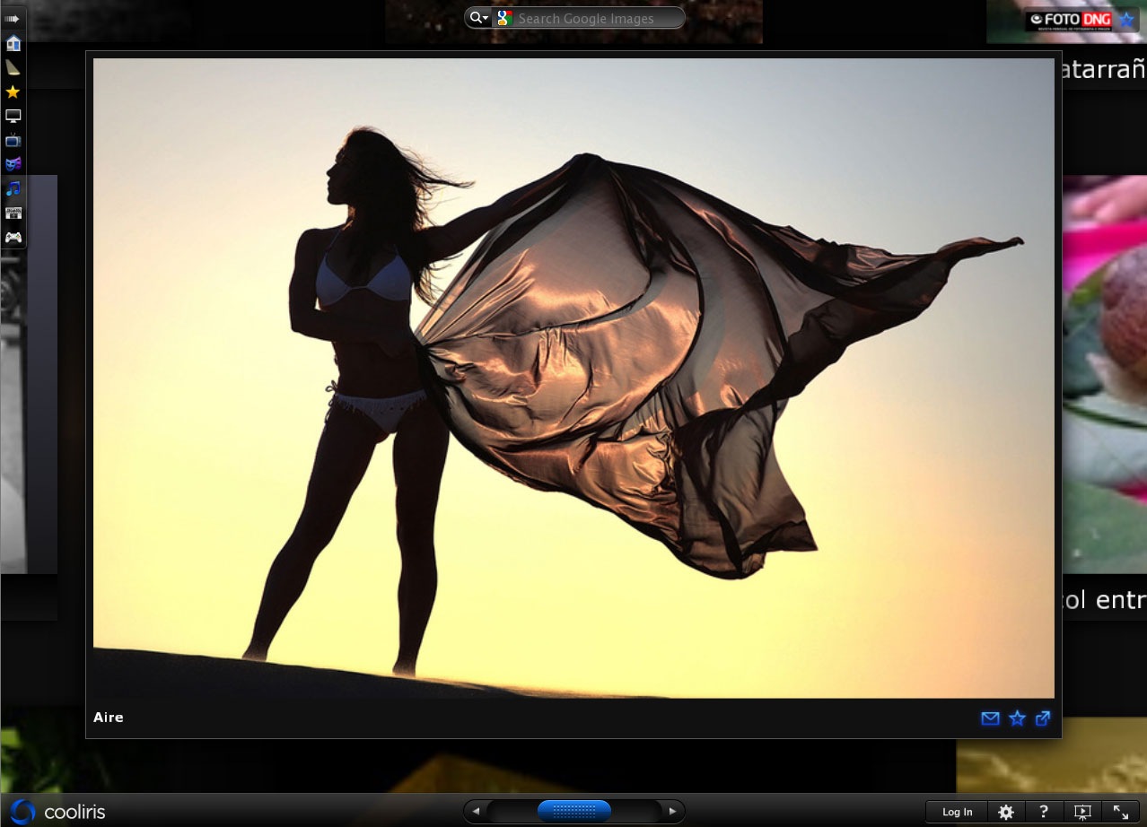Start the slideshow presentation mode
The image size is (1147, 827).
tap(1082, 812)
